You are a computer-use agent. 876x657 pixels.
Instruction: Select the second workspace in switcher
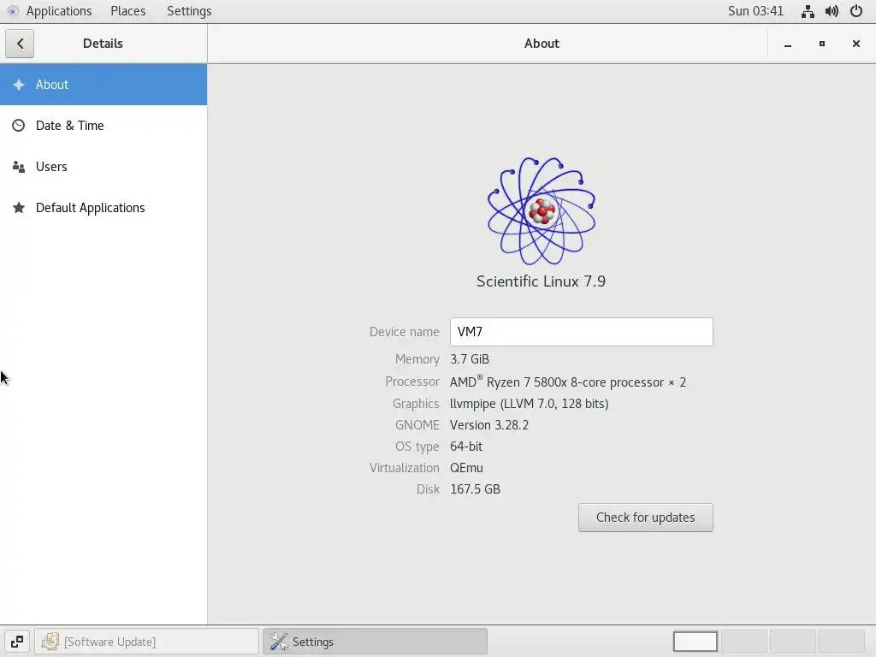(744, 642)
